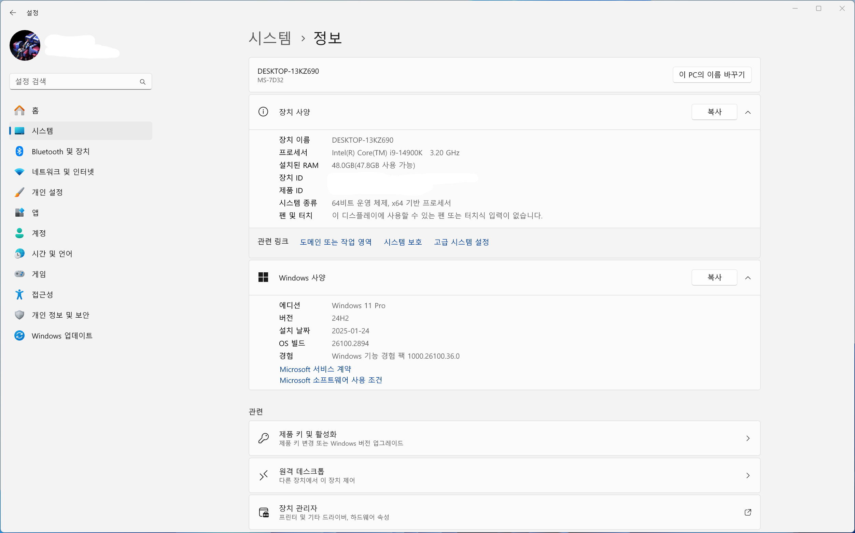The image size is (855, 533).
Task: Click the 장치 관리자 icon
Action: tap(264, 512)
